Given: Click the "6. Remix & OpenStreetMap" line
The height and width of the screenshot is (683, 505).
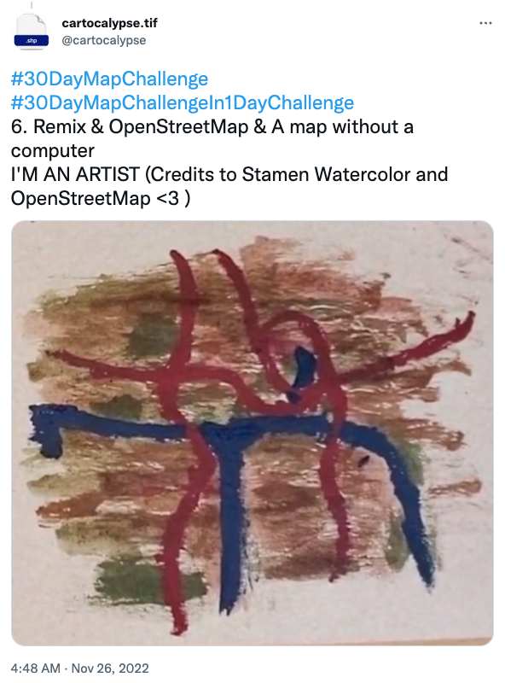Looking at the screenshot, I should 130,126.
